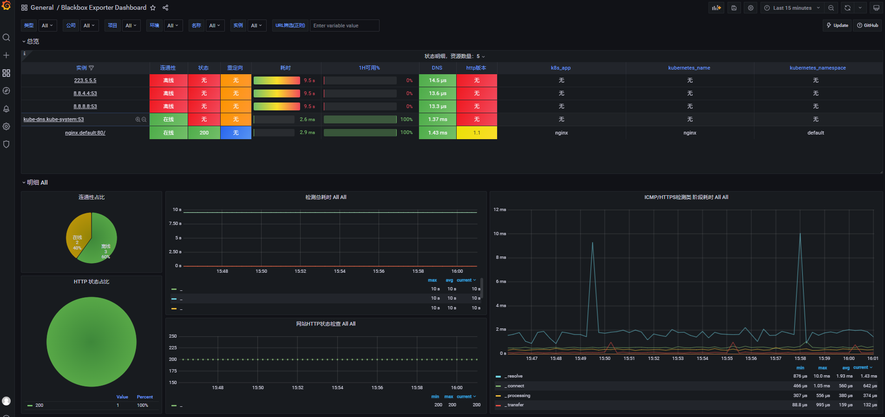Open Grafana home via logo

click(6, 6)
